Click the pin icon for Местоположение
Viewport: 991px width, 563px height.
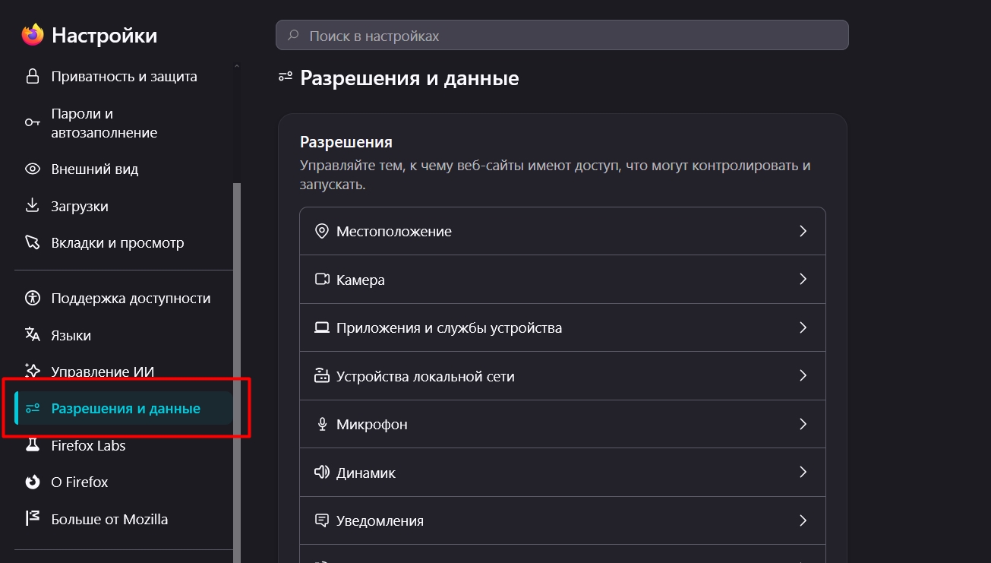322,231
